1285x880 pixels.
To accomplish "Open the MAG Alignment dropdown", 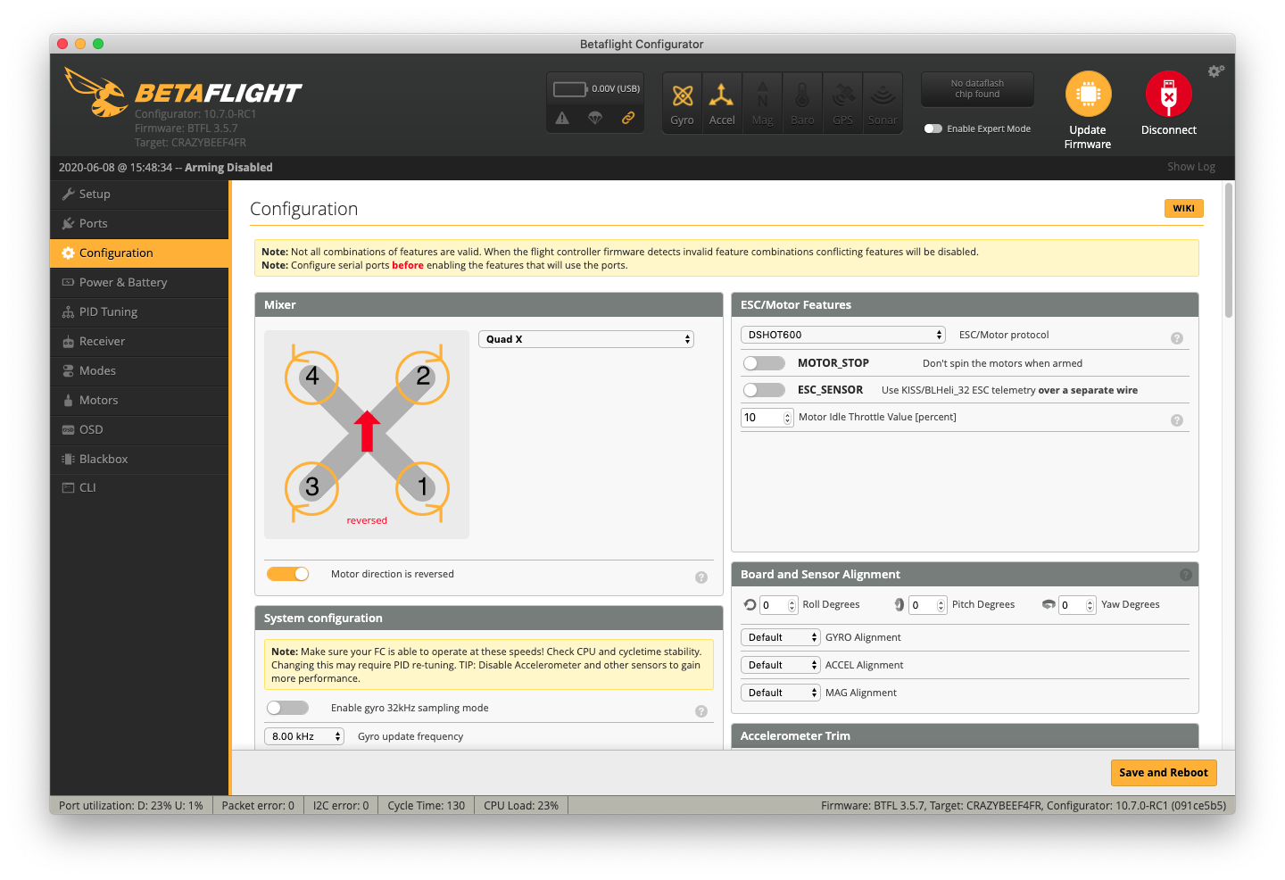I will (x=780, y=693).
